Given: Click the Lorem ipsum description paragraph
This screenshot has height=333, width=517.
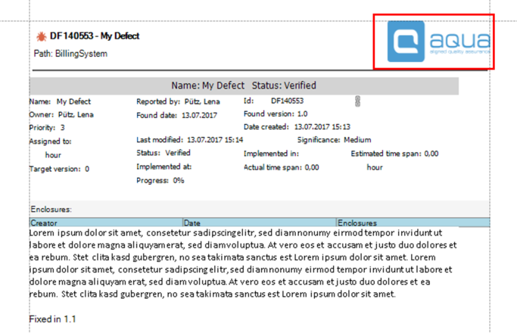Looking at the screenshot, I should coord(242,263).
